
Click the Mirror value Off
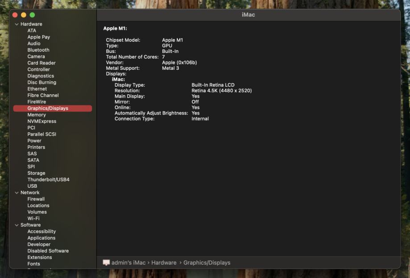click(x=195, y=102)
